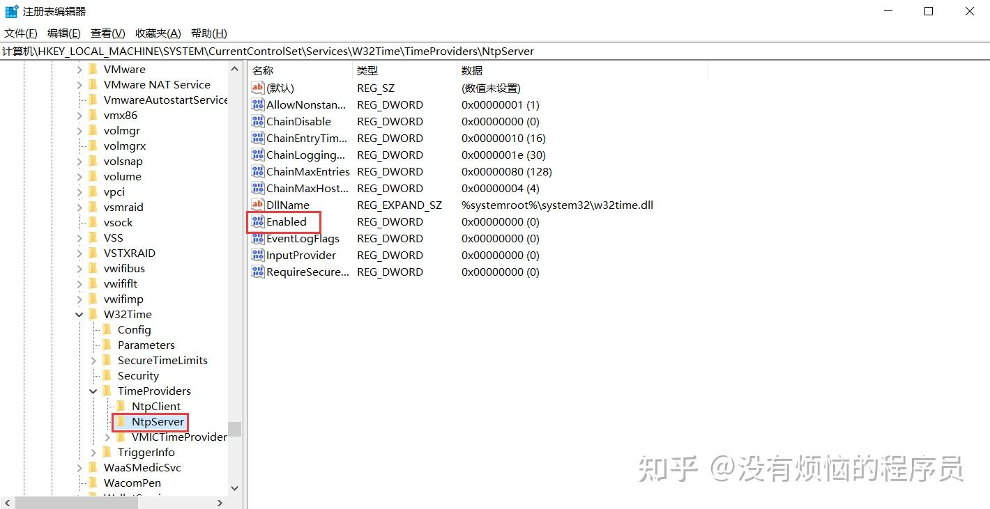Open the 帮助 menu

pos(208,33)
